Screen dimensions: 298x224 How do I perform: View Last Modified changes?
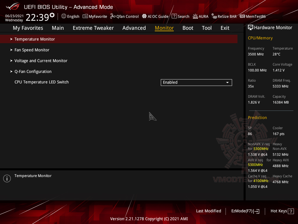pyautogui.click(x=208, y=211)
